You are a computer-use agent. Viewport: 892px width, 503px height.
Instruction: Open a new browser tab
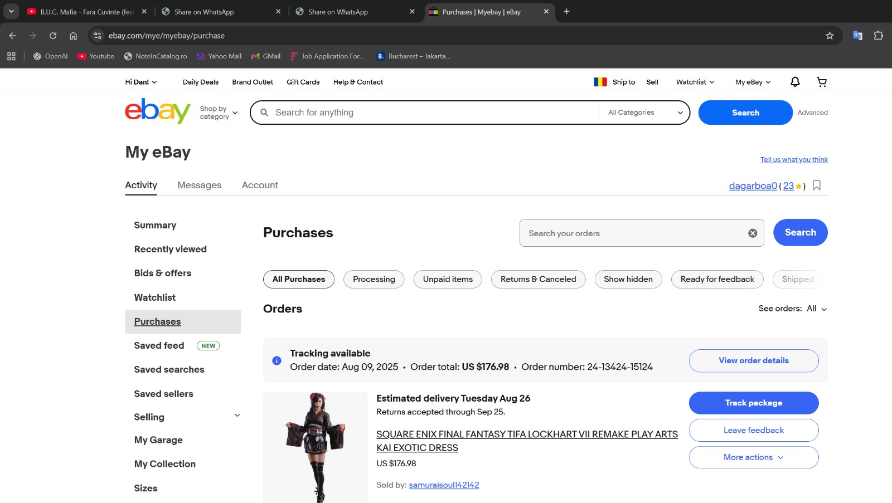pos(566,12)
